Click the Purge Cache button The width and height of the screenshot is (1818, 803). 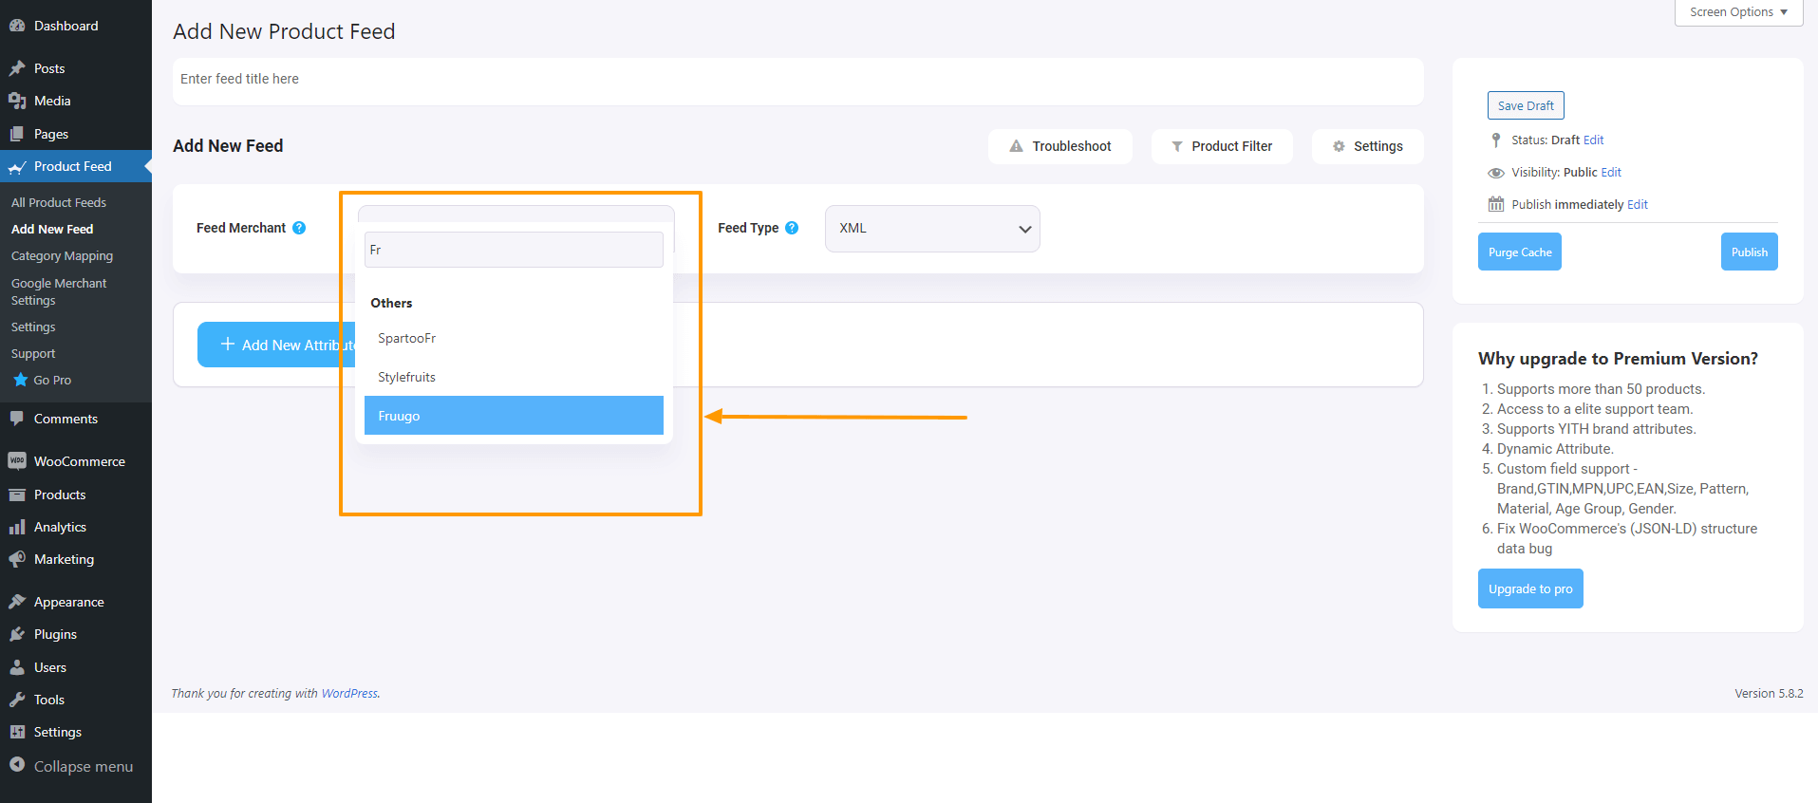(1520, 252)
